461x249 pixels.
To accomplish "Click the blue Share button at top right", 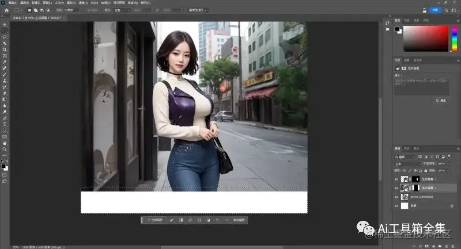I will [x=436, y=10].
